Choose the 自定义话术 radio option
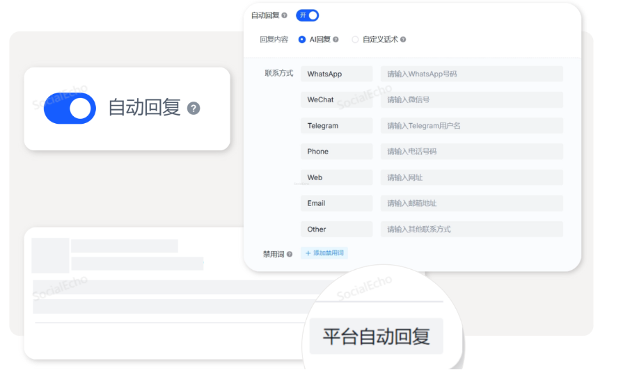 pos(355,40)
